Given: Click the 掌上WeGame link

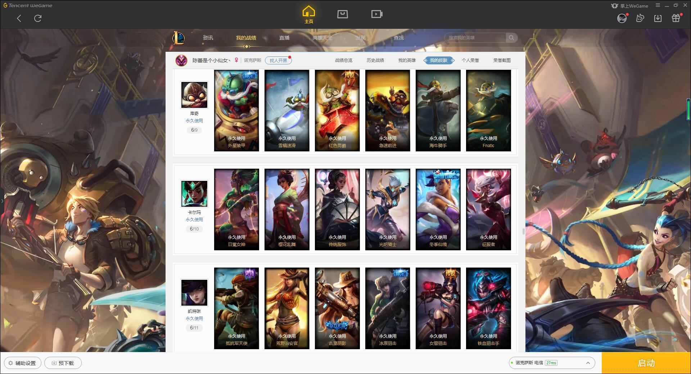Looking at the screenshot, I should click(x=630, y=6).
